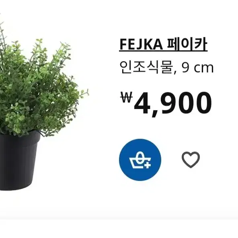238x238 pixels.
Task: Click the word FEJKA in the title
Action: [141, 45]
